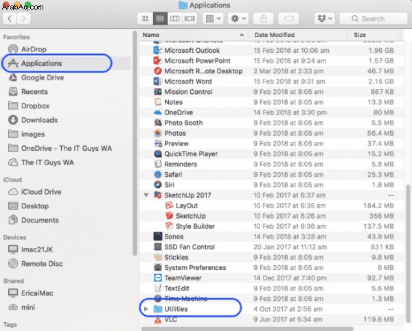Viewport: 412px width, 331px height.
Task: Switch to column view
Action: click(174, 19)
